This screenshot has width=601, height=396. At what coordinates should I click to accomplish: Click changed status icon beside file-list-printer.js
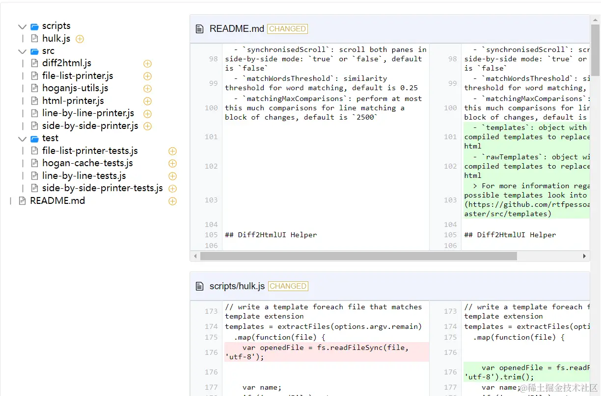147,76
